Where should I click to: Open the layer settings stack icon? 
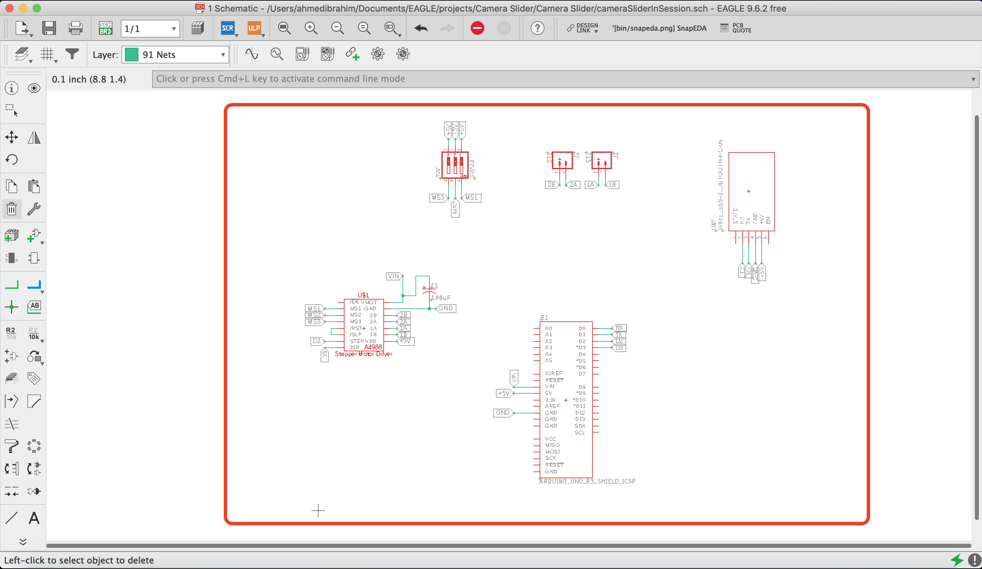coord(22,54)
